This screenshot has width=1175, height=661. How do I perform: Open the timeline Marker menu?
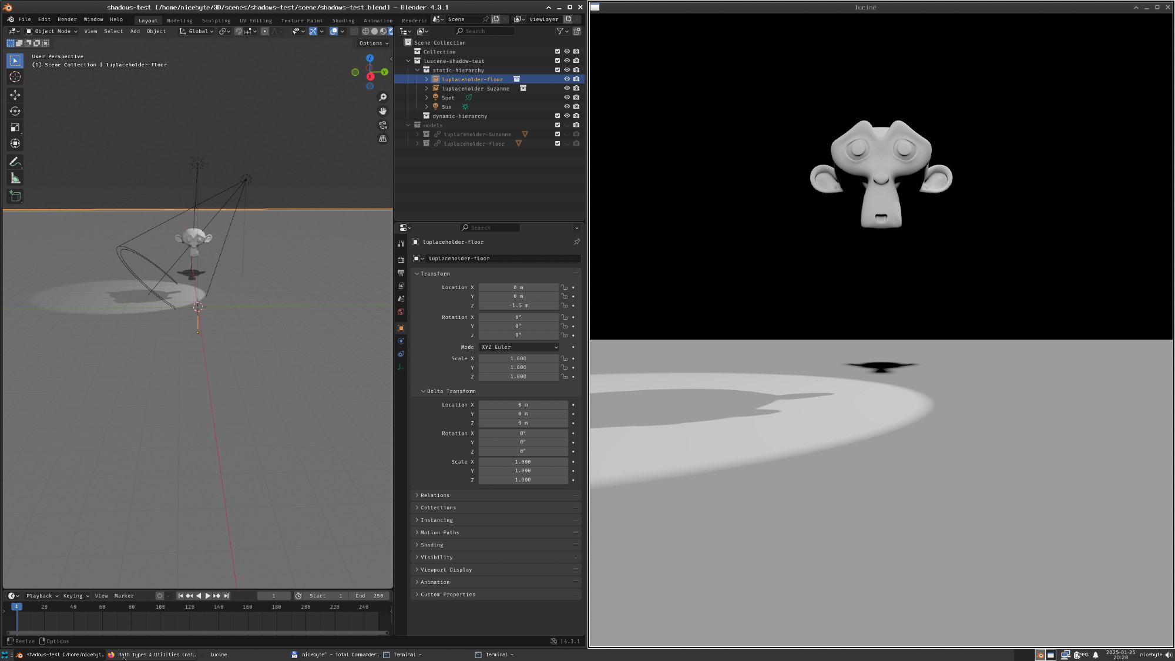pyautogui.click(x=124, y=596)
